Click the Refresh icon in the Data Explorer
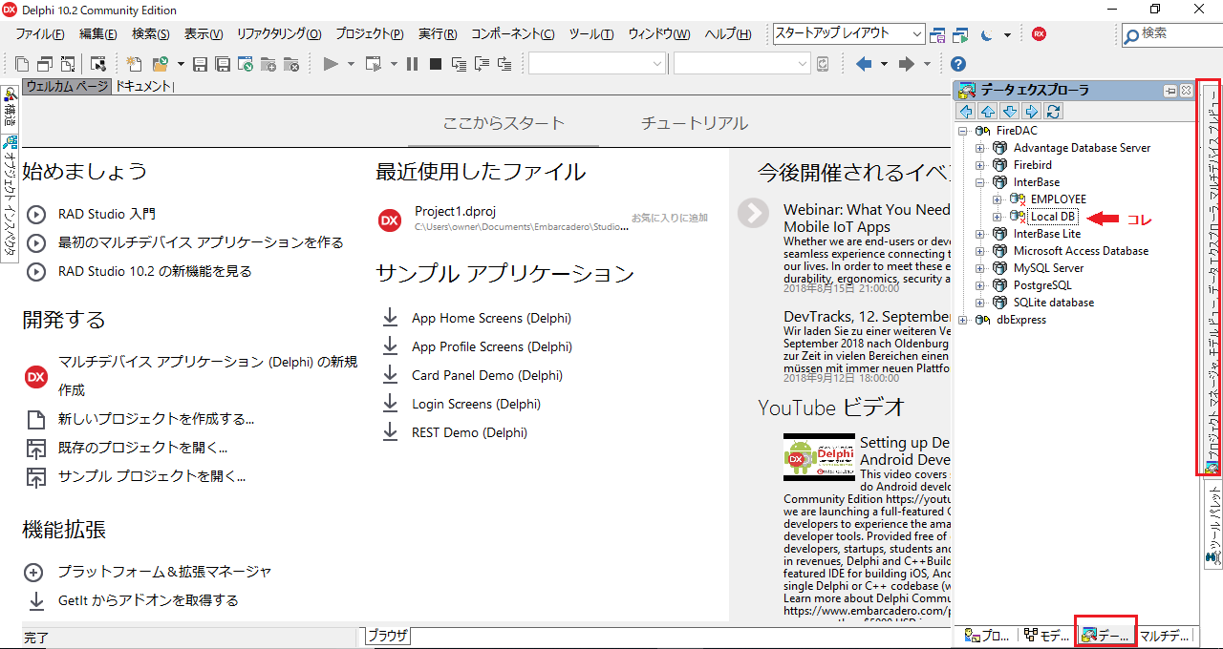 coord(1053,112)
